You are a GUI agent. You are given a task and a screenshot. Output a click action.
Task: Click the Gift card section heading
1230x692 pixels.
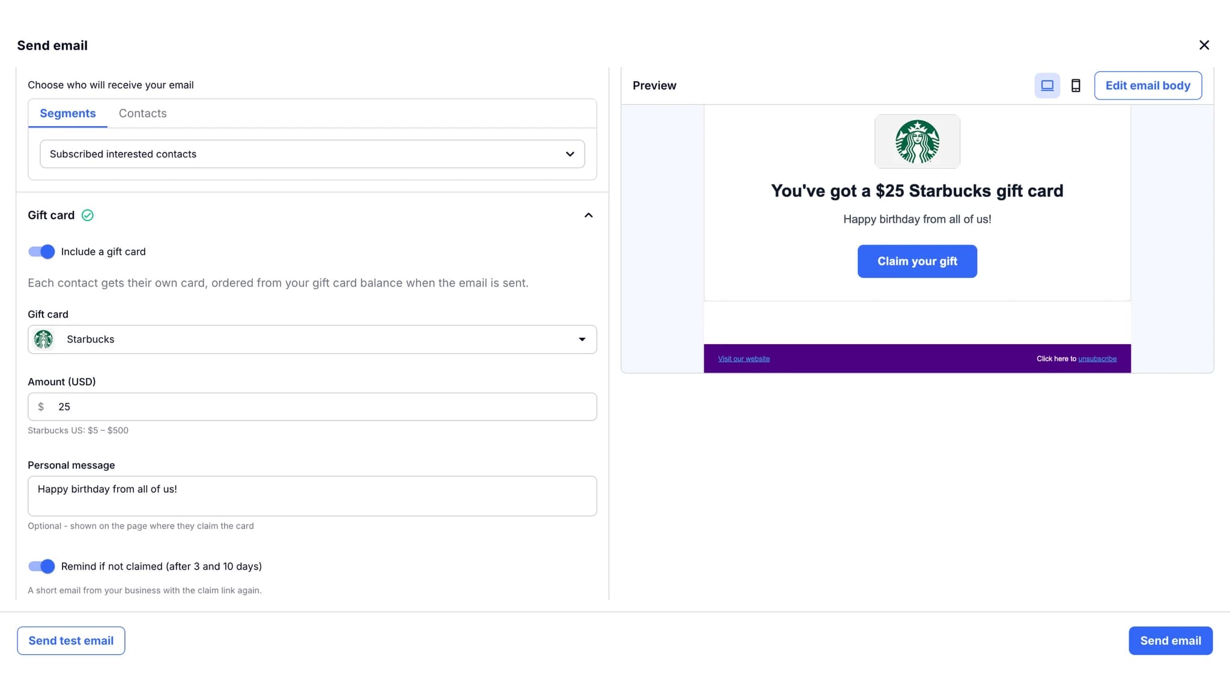51,215
